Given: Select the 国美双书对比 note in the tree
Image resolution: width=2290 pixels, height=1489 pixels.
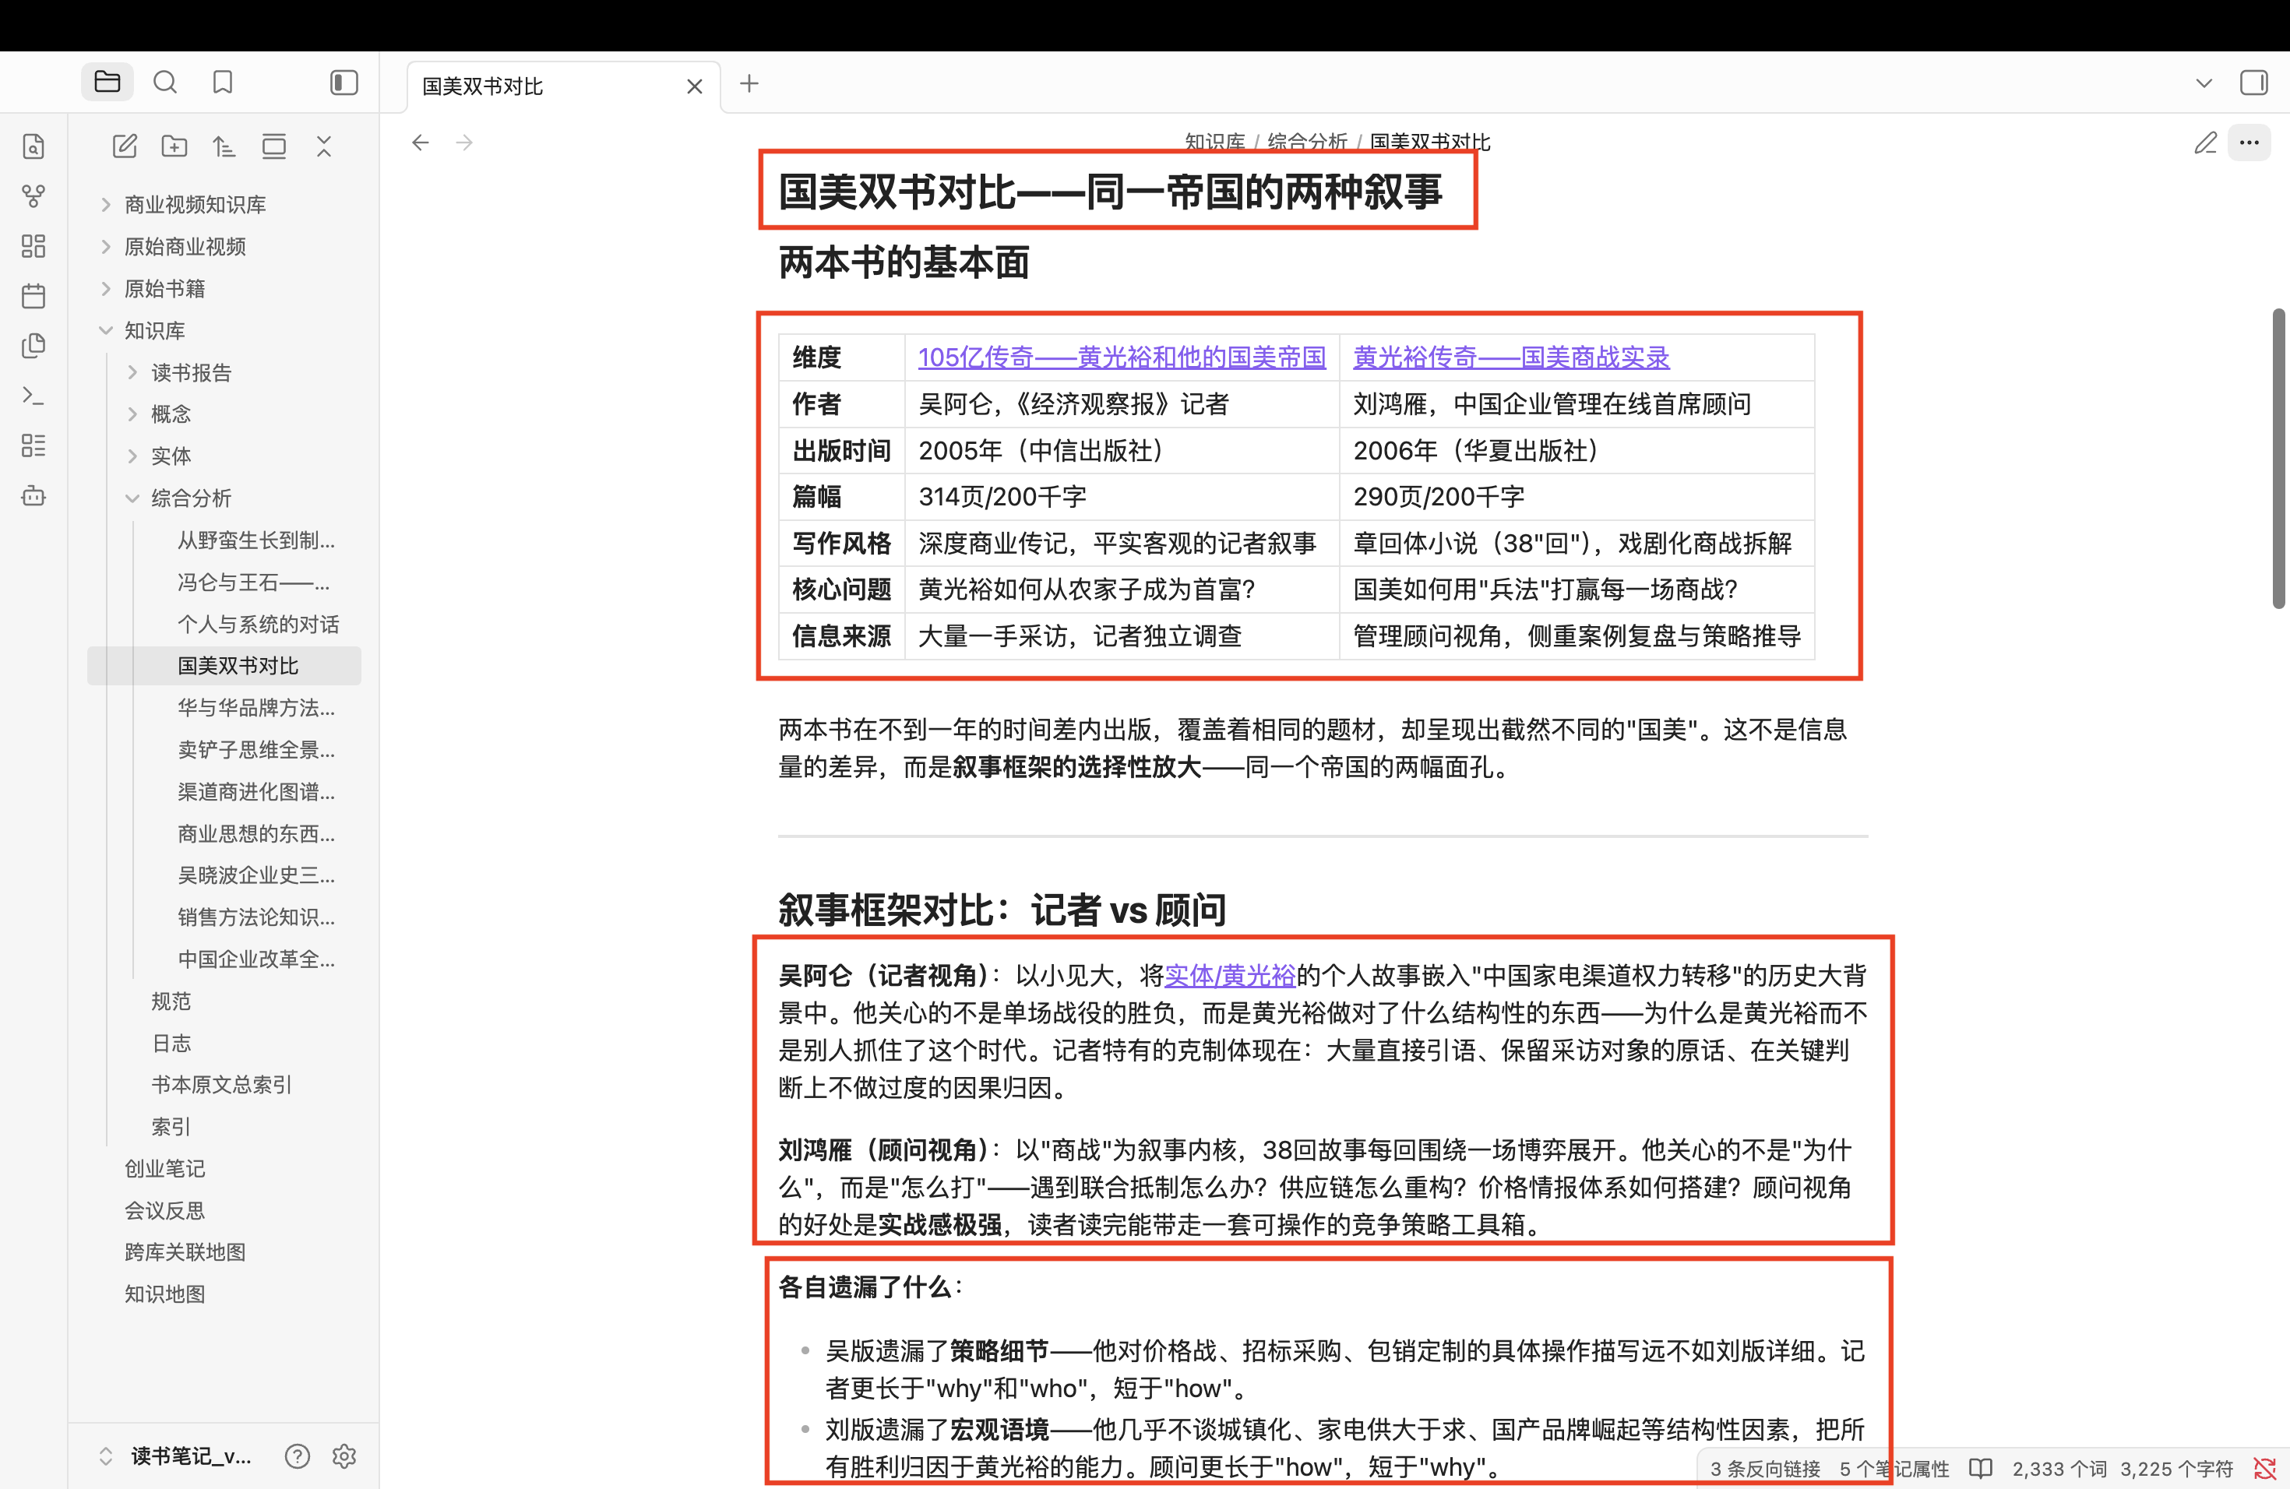Looking at the screenshot, I should point(224,666).
